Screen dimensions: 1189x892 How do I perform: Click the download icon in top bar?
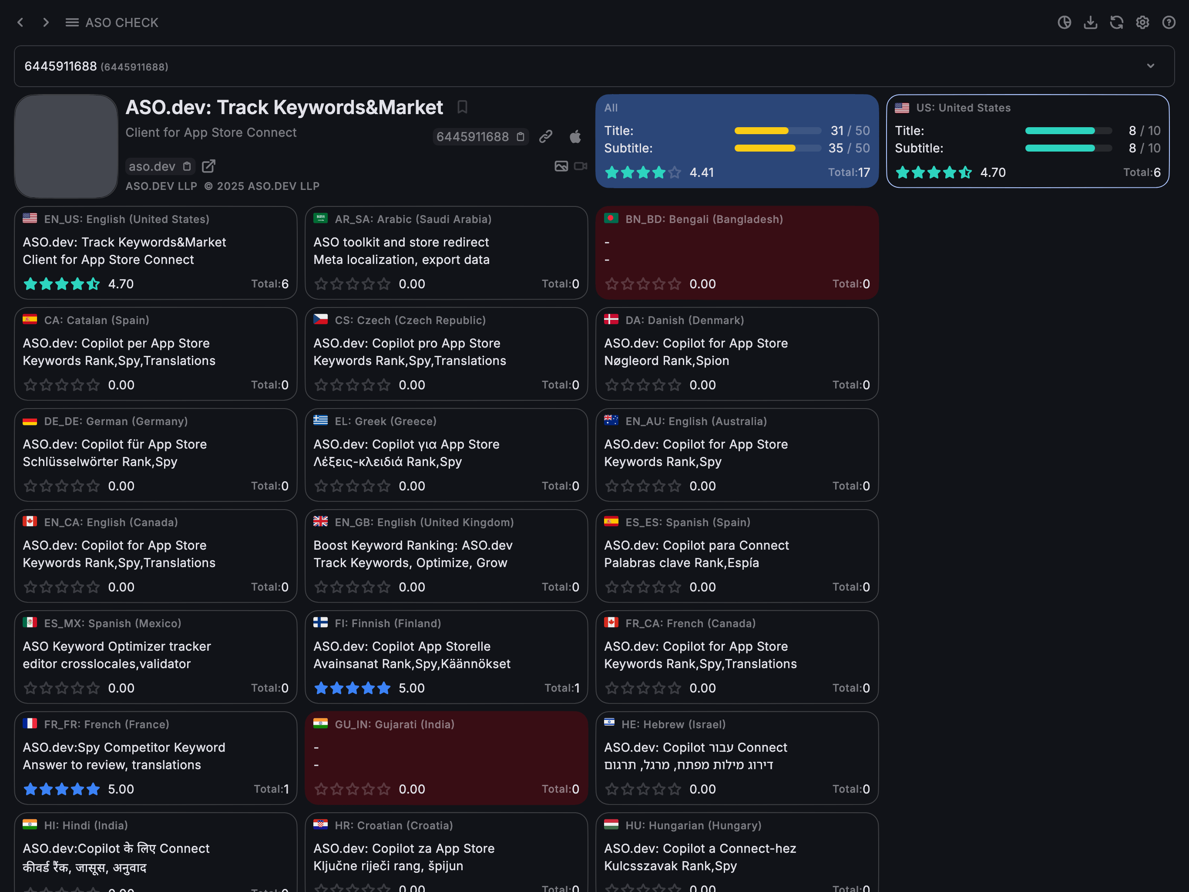[1090, 23]
